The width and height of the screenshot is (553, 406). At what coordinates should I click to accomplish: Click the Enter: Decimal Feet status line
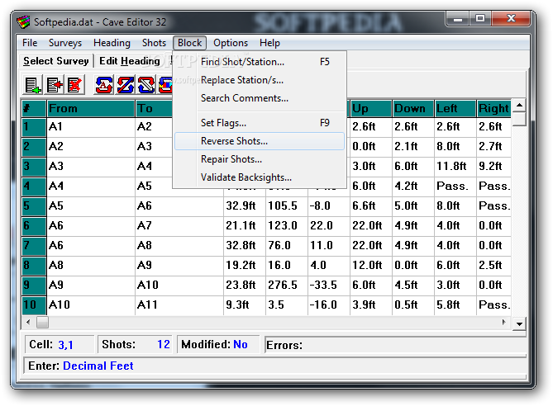click(275, 366)
